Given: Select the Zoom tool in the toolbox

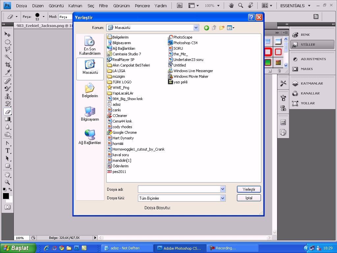Looking at the screenshot, I should (x=7, y=182).
